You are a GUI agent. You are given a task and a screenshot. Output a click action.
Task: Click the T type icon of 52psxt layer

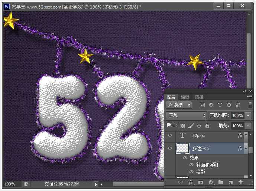click(182, 135)
